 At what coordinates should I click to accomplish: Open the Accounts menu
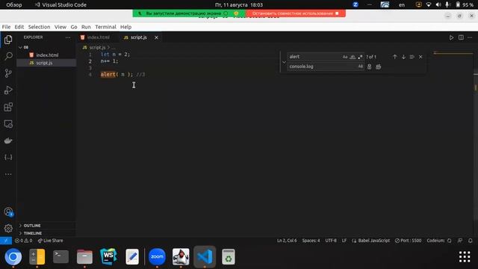tap(8, 211)
